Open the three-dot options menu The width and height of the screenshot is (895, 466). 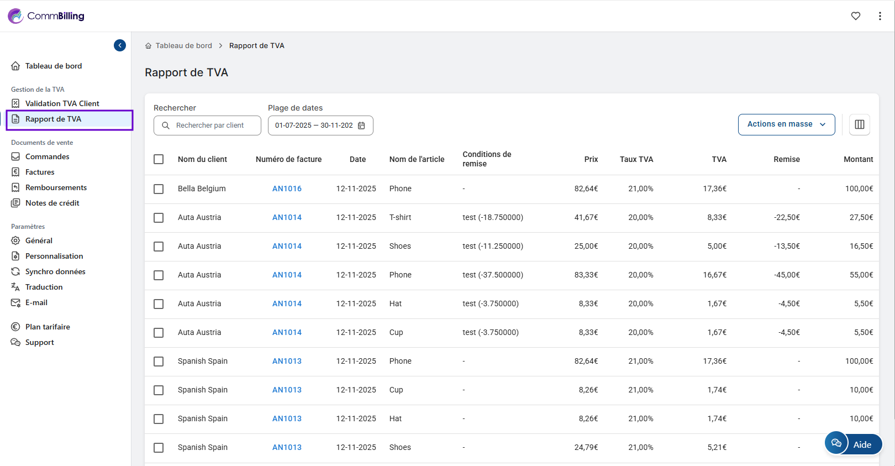[880, 16]
